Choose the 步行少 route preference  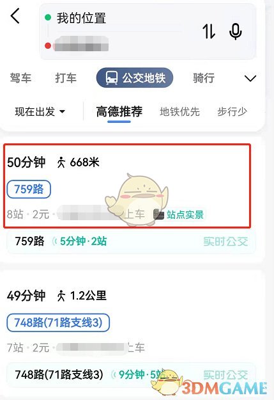pos(232,111)
